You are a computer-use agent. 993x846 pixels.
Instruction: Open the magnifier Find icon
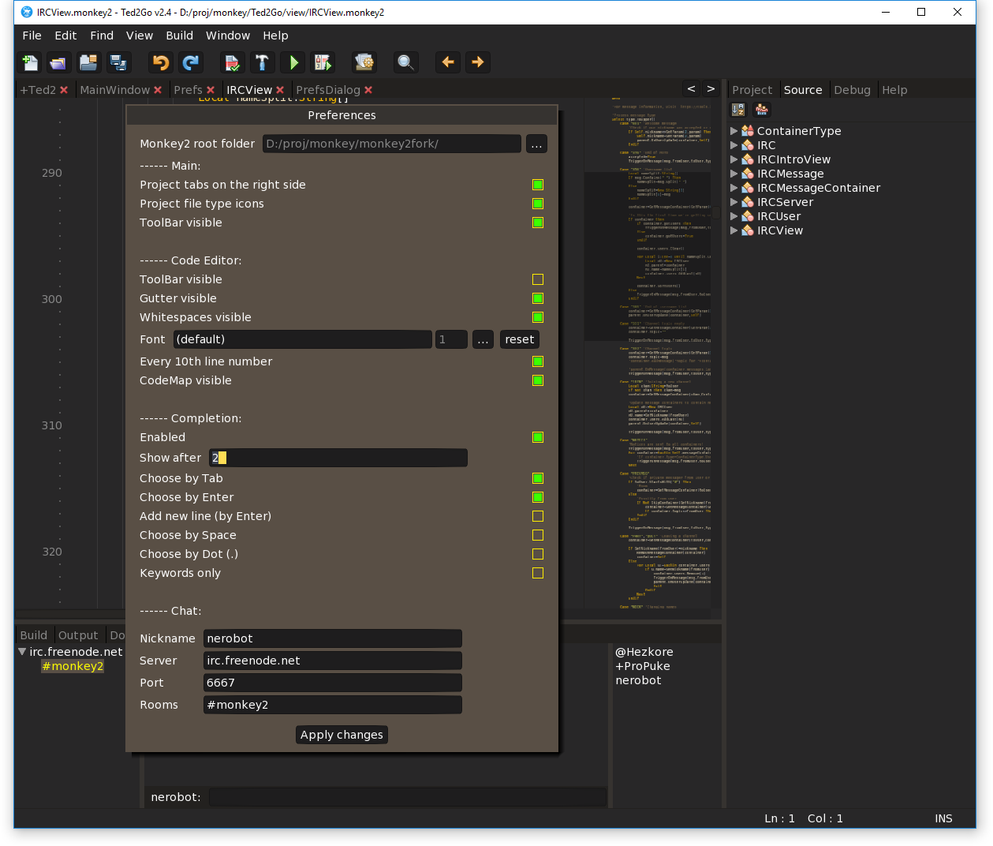point(405,62)
